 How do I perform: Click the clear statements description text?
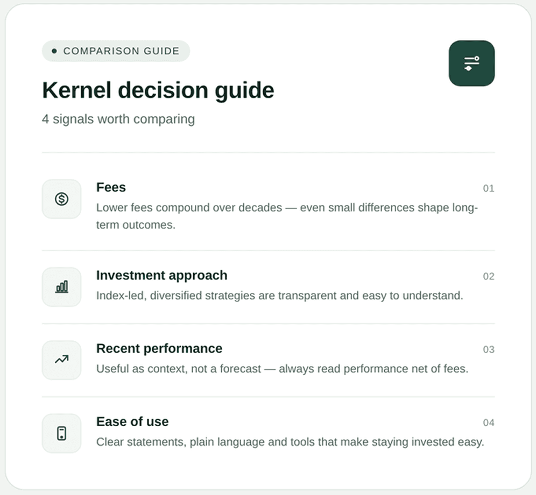[x=290, y=442]
